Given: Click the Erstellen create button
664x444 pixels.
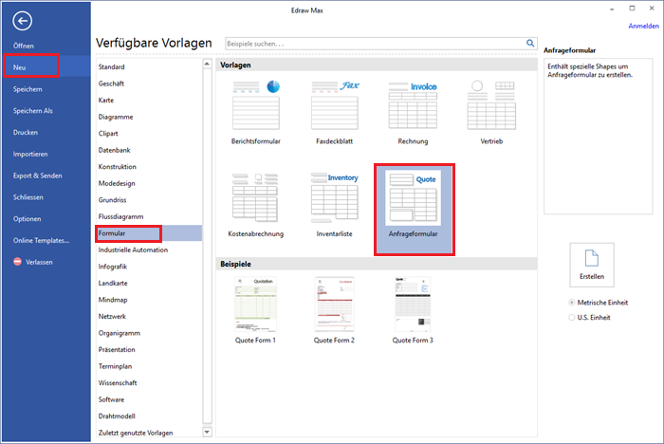Looking at the screenshot, I should (592, 265).
